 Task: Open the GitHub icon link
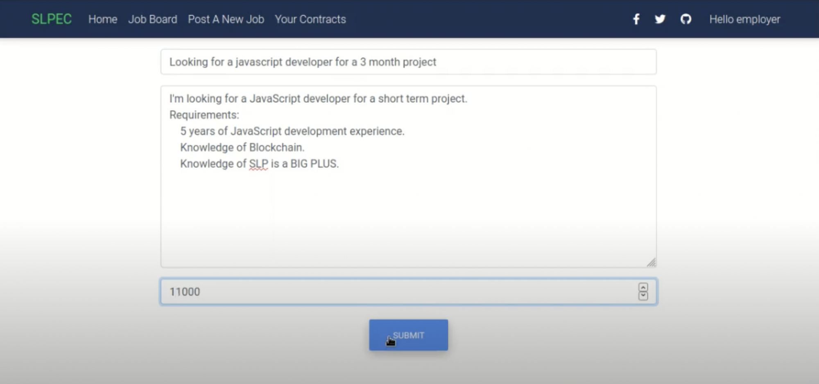click(686, 19)
